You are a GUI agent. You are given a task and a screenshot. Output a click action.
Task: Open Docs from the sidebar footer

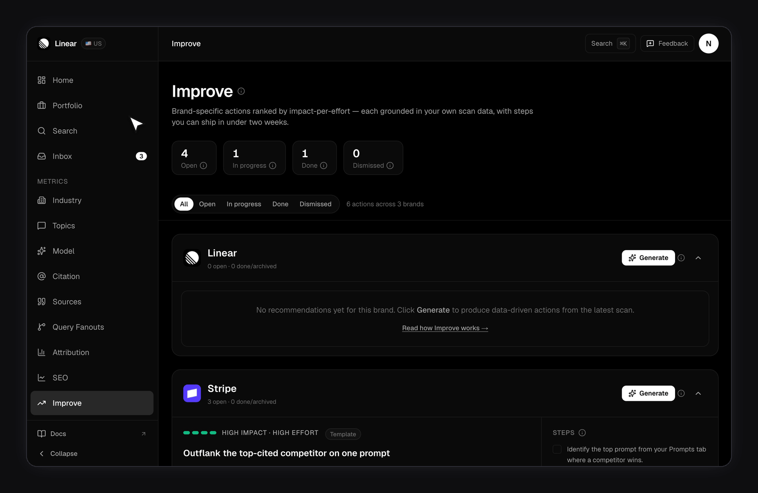coord(92,434)
